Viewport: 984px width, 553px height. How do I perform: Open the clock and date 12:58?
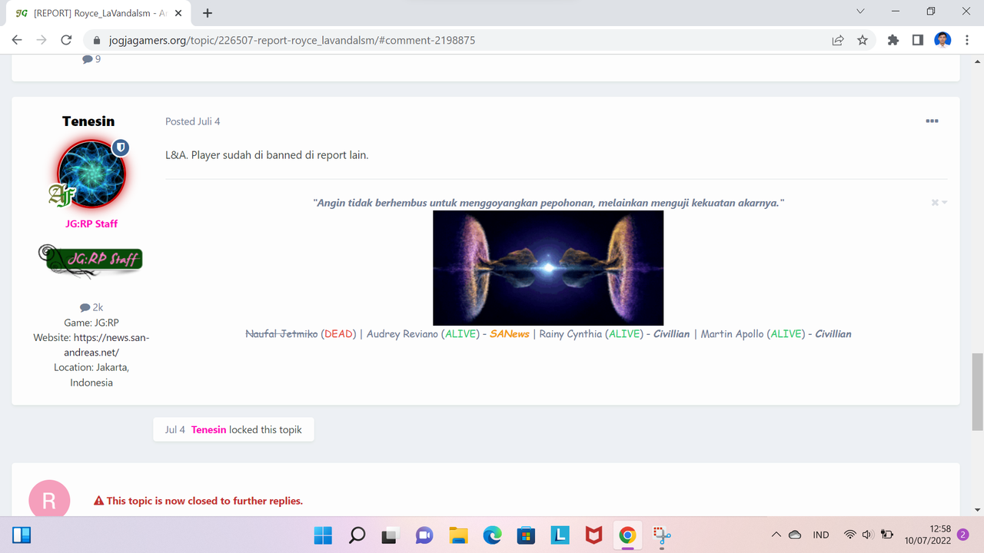tap(928, 535)
